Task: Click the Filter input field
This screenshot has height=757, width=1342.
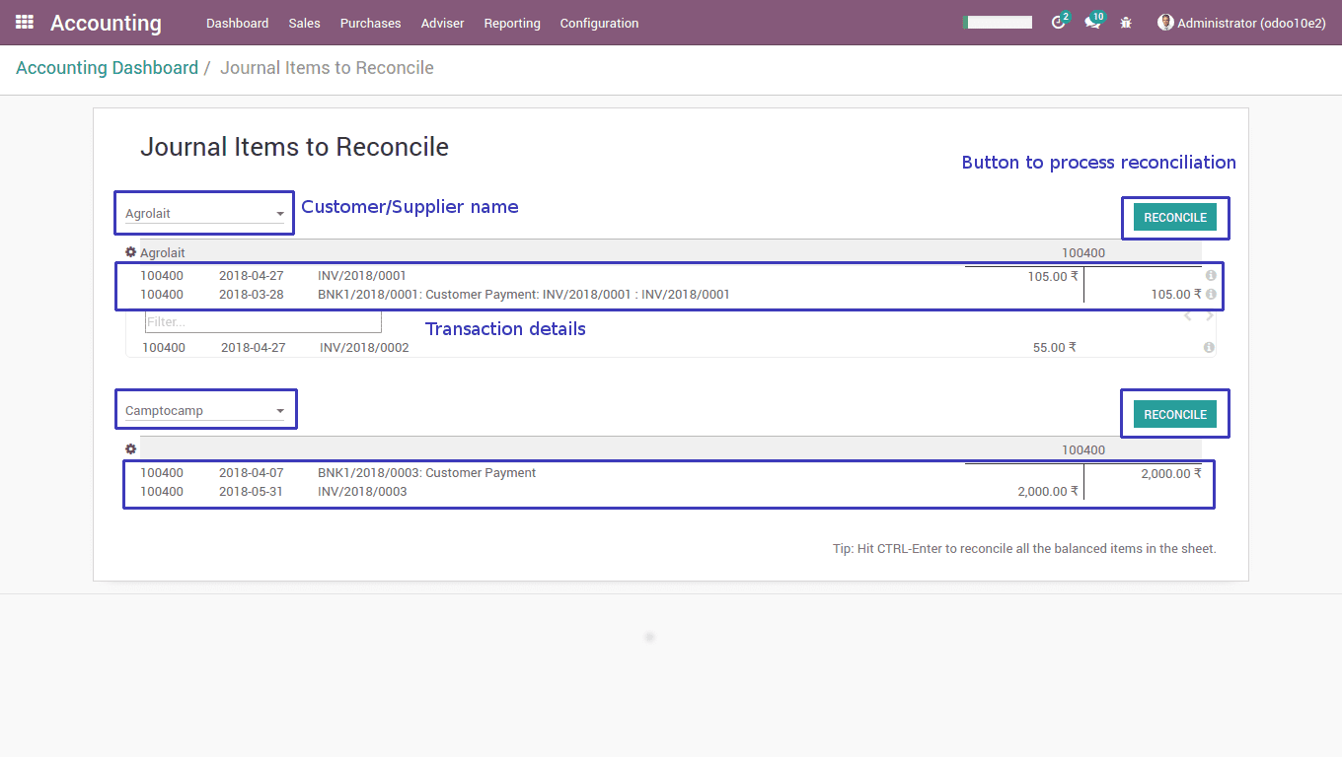Action: [262, 322]
